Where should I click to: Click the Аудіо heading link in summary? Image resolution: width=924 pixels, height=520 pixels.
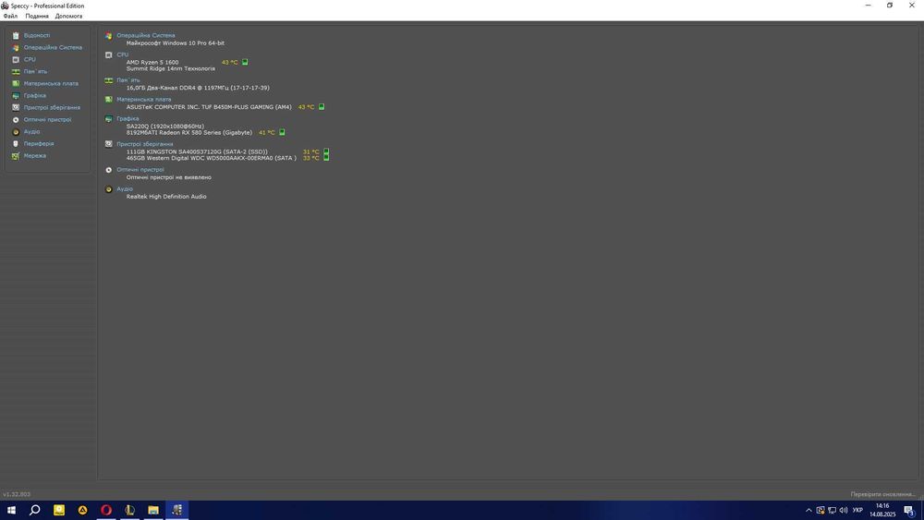click(x=125, y=189)
